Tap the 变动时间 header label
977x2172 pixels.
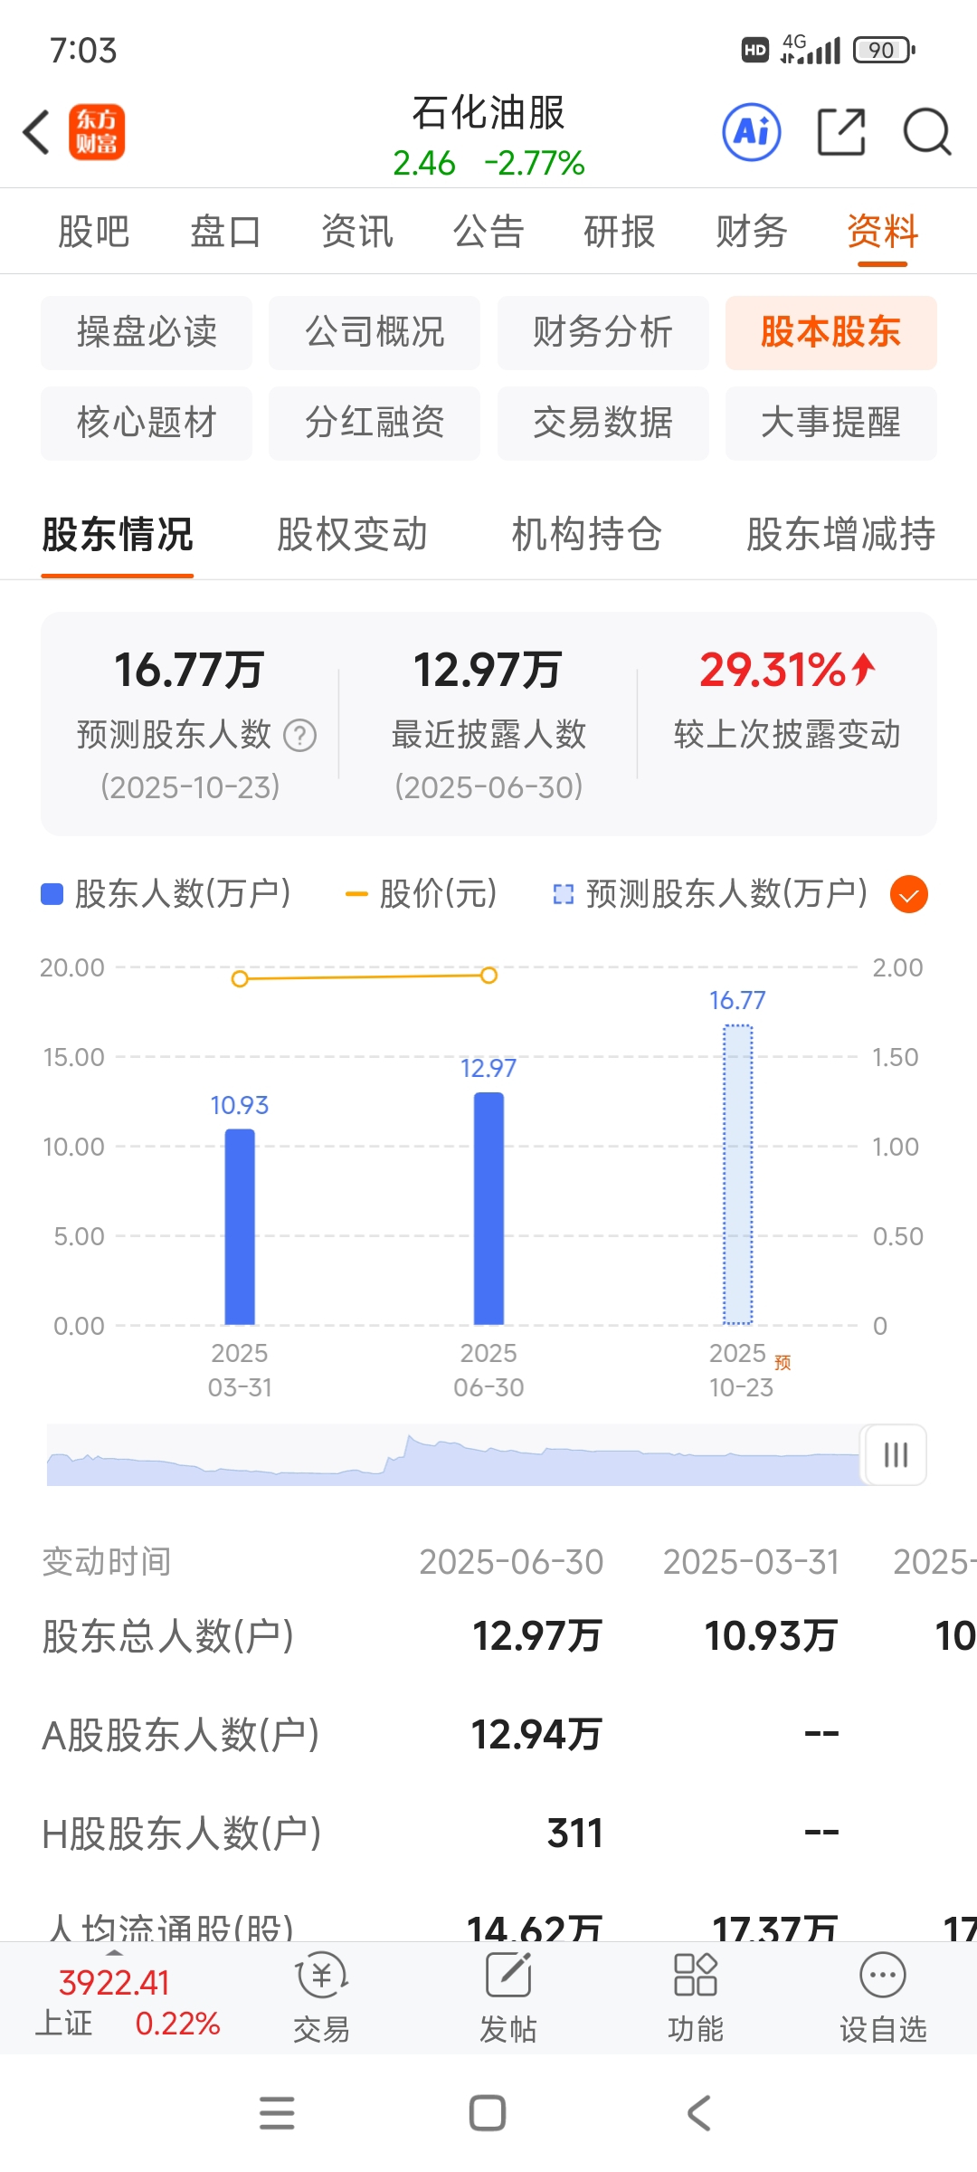click(x=107, y=1562)
